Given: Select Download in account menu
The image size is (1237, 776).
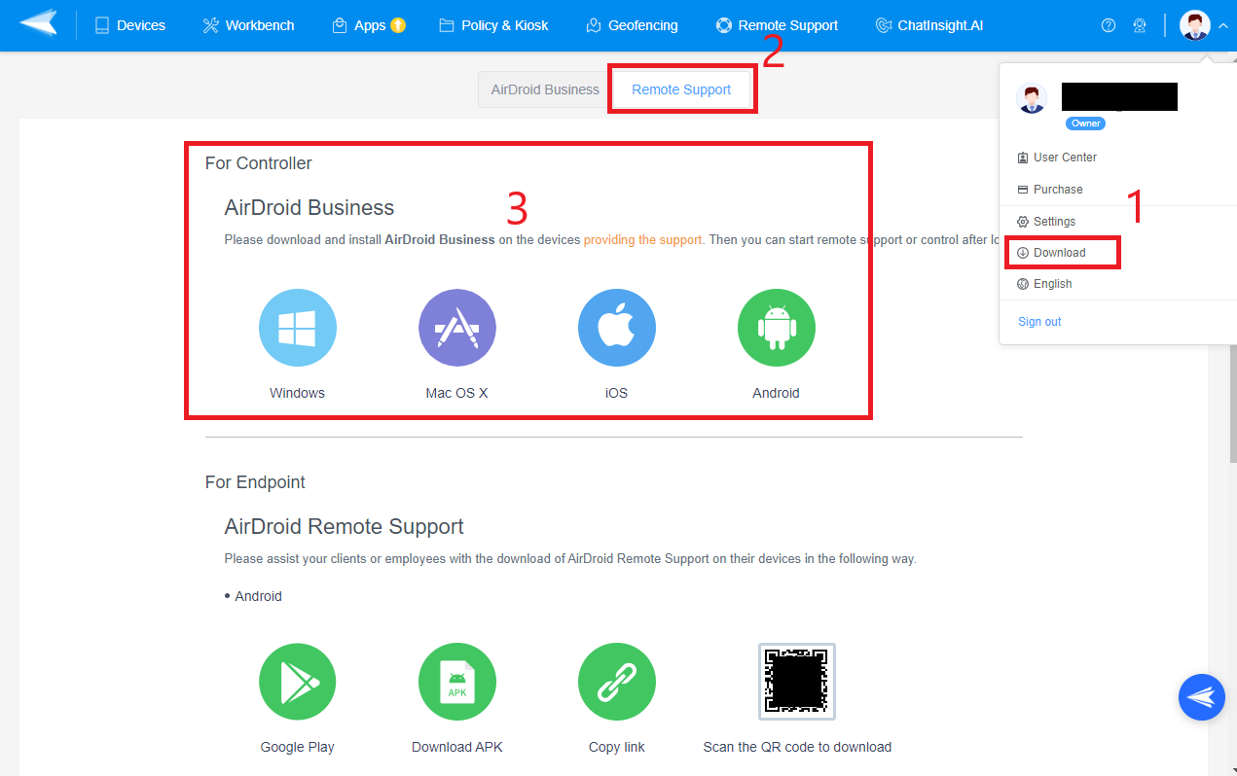Looking at the screenshot, I should click(1051, 253).
